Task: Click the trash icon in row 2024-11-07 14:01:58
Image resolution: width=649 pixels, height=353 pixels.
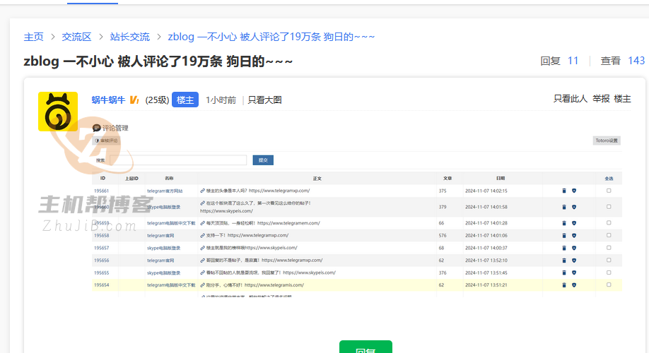Action: click(x=563, y=207)
